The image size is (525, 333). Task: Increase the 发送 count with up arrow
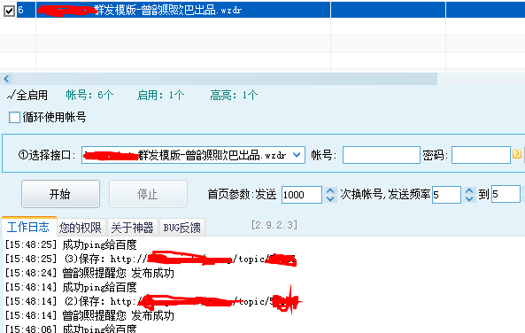(330, 190)
